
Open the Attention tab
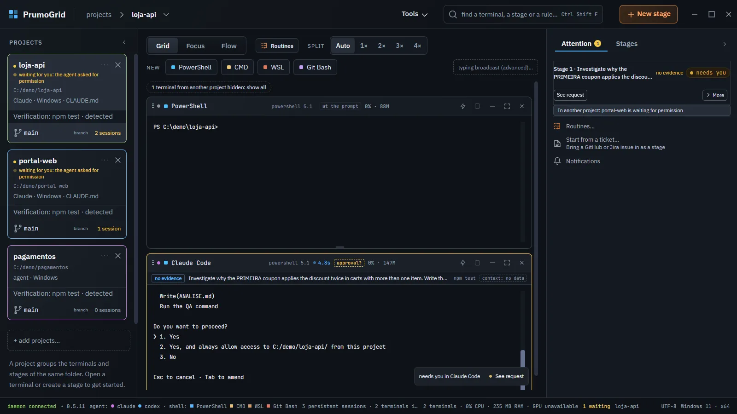click(x=581, y=44)
